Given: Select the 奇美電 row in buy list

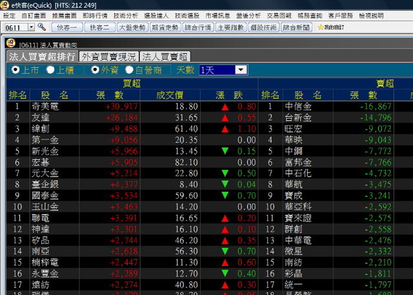Looking at the screenshot, I should [x=132, y=107].
